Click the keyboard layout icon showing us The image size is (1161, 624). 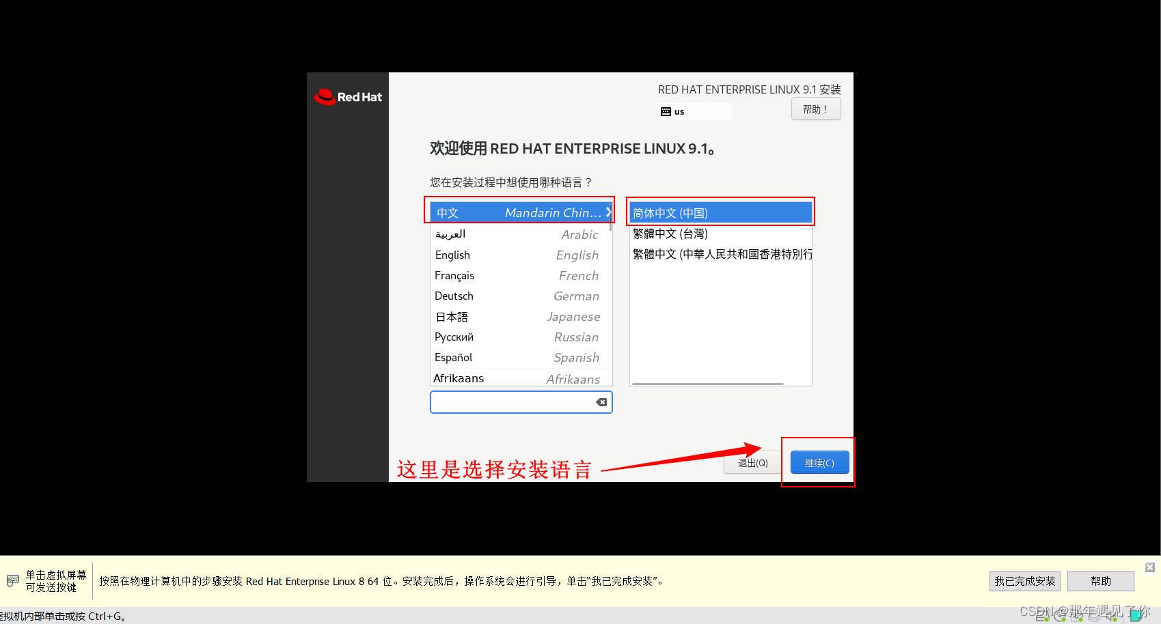(666, 111)
